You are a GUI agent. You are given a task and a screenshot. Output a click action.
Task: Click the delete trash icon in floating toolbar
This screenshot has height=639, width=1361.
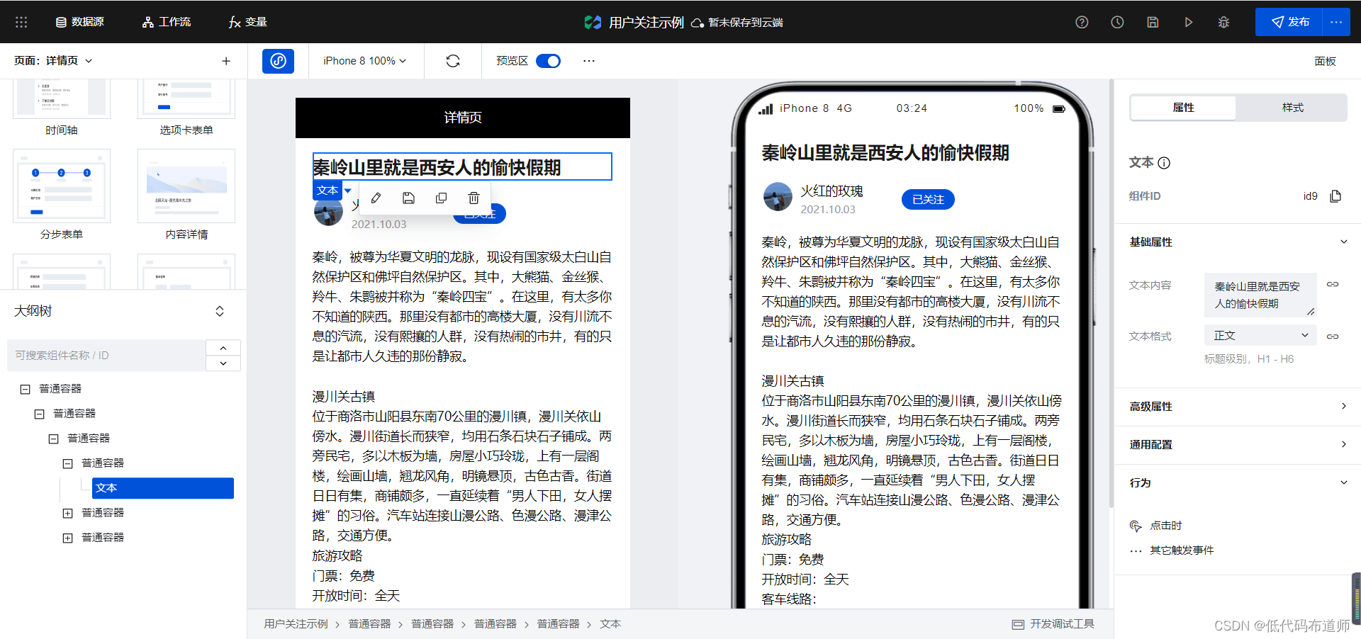474,198
